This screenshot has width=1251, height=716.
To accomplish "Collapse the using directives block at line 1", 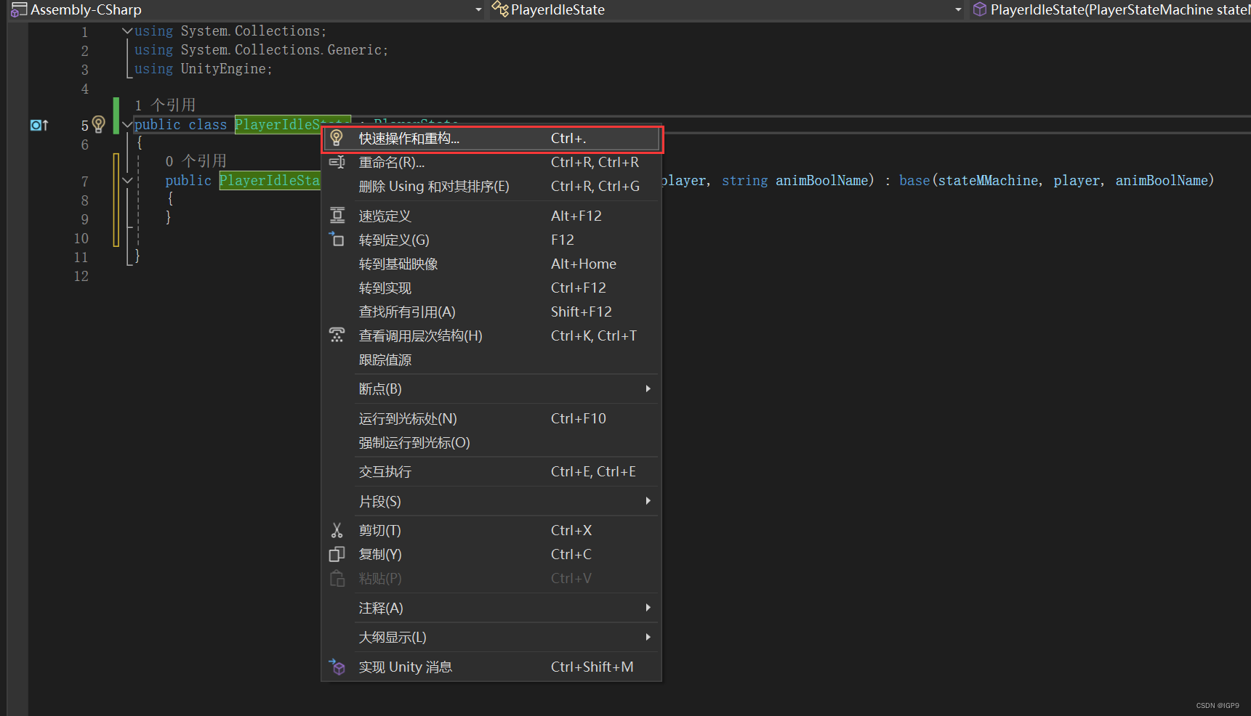I will (x=127, y=31).
